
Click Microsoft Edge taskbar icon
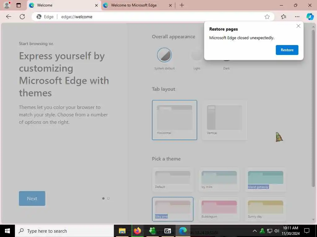[x=183, y=231]
